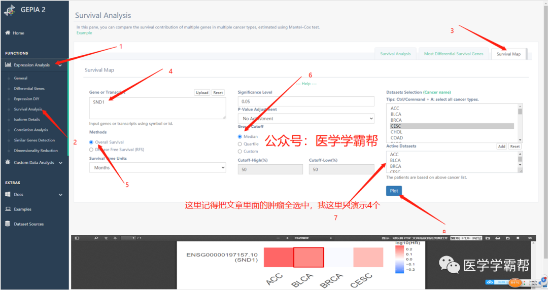Viewport: 548px width, 290px height.
Task: Click the Expression Analysis bar chart icon
Action: click(8, 64)
